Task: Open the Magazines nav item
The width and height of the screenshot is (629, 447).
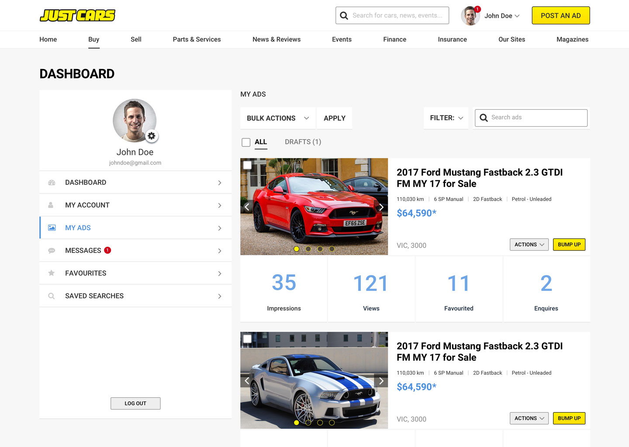Action: pos(573,39)
